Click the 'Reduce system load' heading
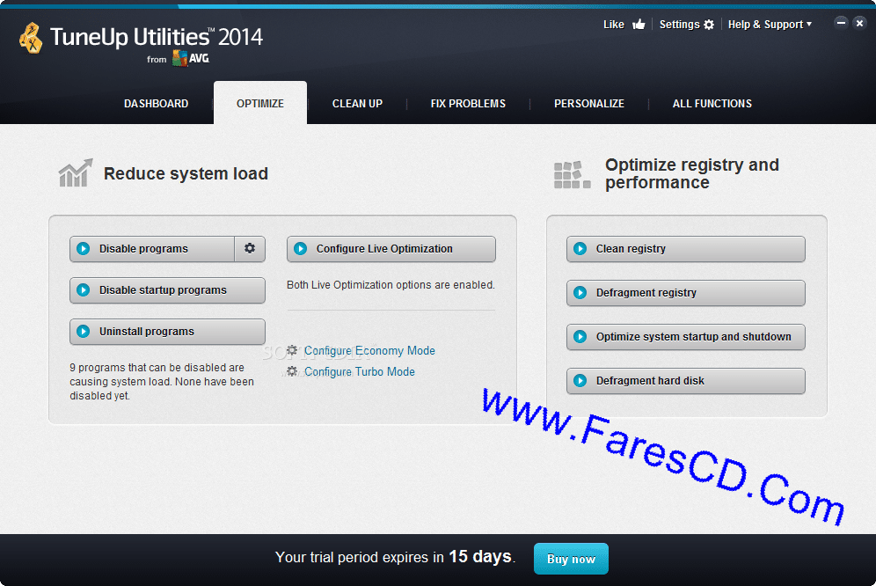876x586 pixels. (x=186, y=173)
